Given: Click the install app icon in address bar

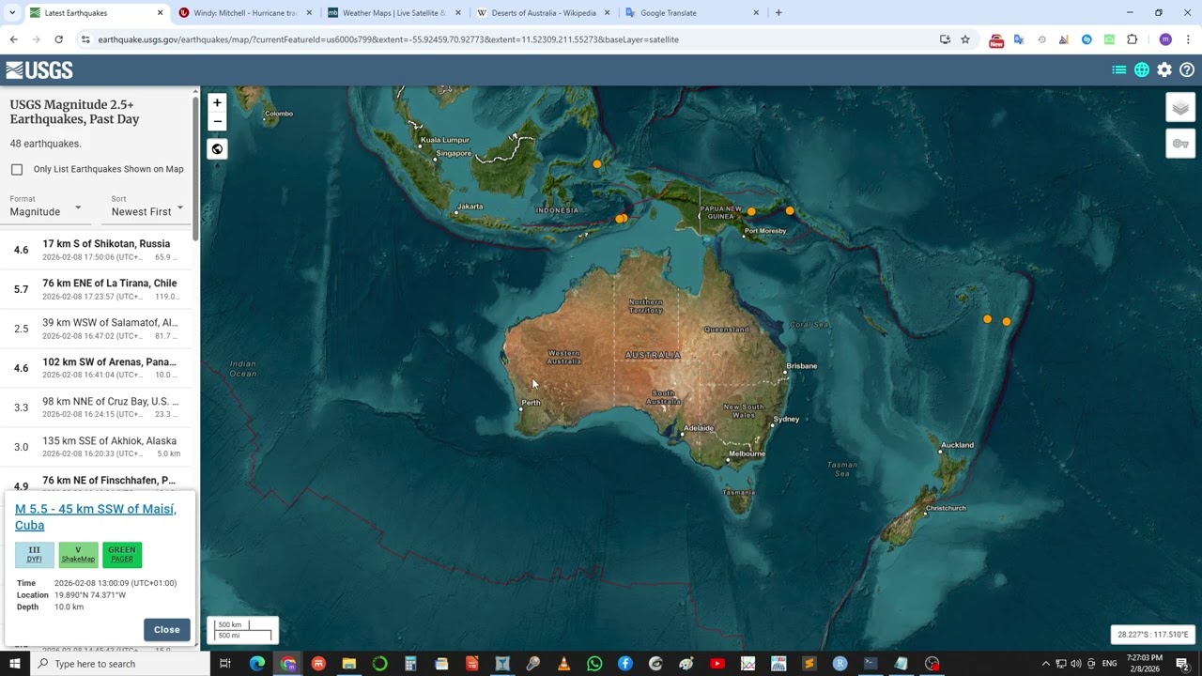Looking at the screenshot, I should point(945,39).
